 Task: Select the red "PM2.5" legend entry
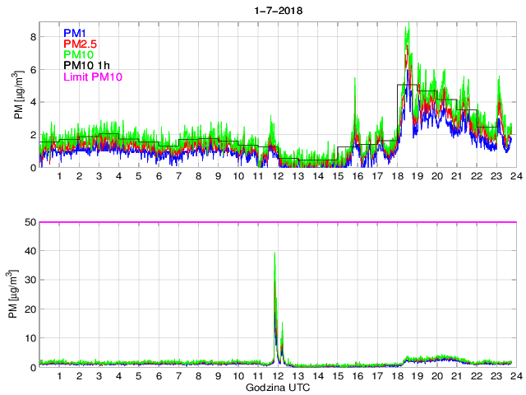pyautogui.click(x=81, y=44)
